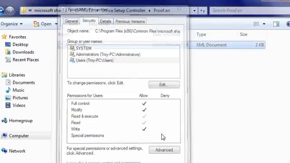Click the Recent Places icon
Image resolution: width=290 pixels, height=163 pixels.
pyautogui.click(x=8, y=60)
